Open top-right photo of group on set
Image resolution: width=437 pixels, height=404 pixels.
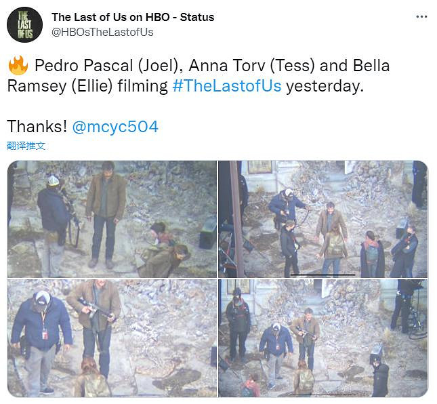322,219
